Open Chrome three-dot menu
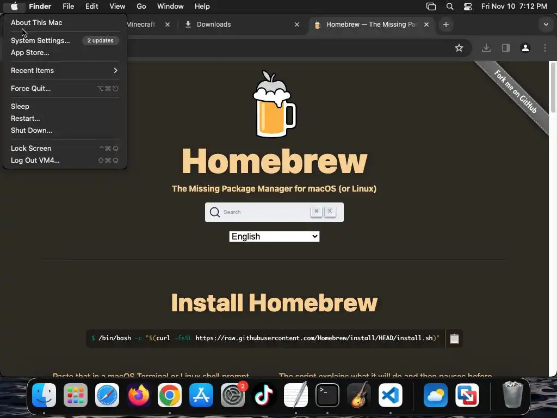 (545, 48)
